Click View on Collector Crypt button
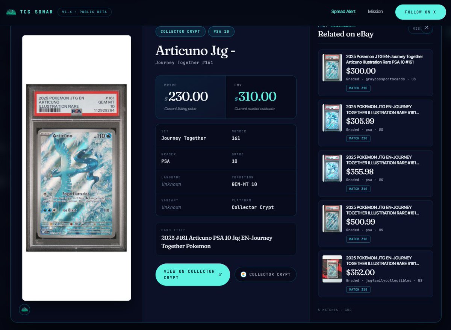Screen dimensions: 451x330 pyautogui.click(x=193, y=274)
